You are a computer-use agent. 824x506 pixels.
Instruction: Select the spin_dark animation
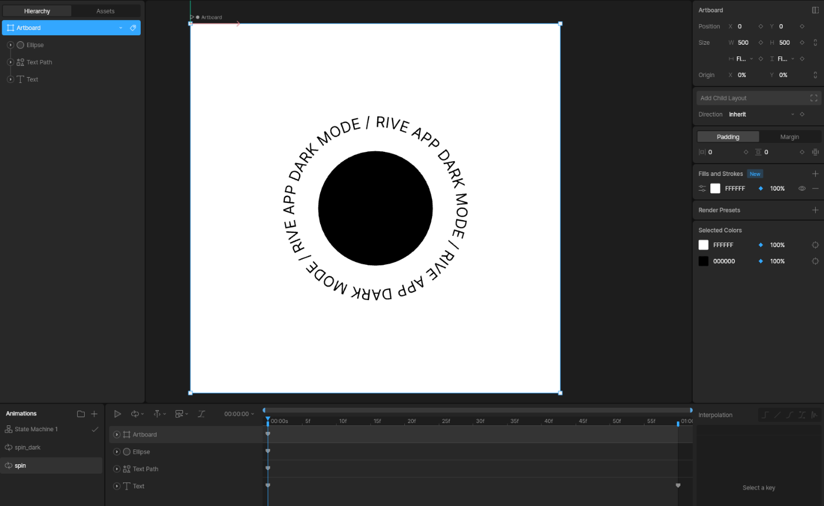coord(28,448)
